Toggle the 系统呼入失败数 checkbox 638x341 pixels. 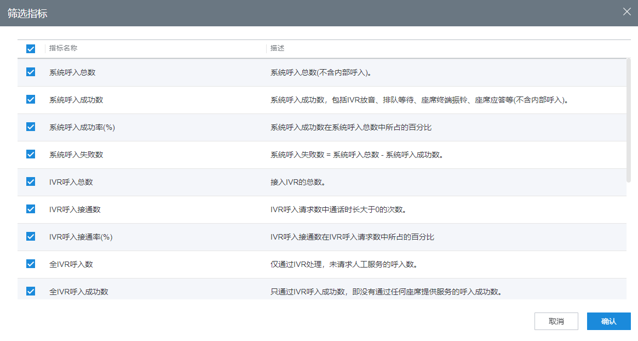pos(31,154)
